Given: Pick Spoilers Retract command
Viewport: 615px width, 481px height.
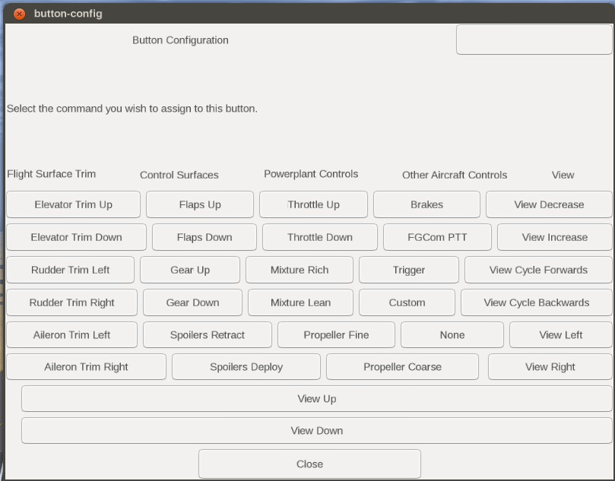Looking at the screenshot, I should tap(208, 335).
